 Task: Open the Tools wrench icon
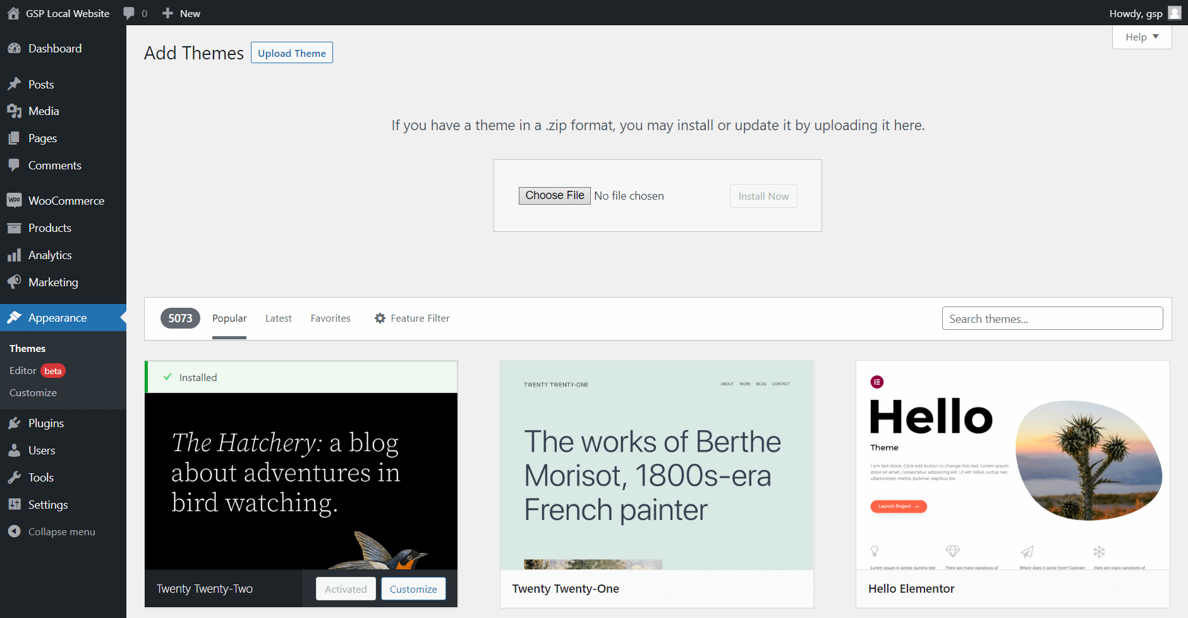[15, 477]
